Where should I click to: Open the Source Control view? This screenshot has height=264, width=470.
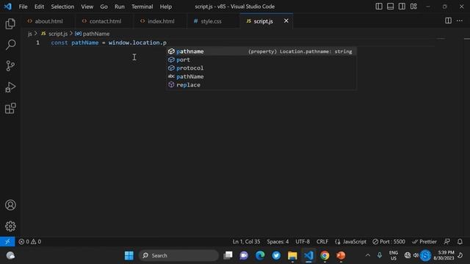pos(10,66)
